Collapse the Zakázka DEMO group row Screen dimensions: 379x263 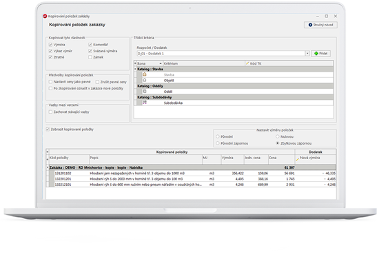point(48,167)
